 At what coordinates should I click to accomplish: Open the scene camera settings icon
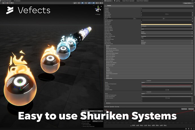tap(97, 3)
